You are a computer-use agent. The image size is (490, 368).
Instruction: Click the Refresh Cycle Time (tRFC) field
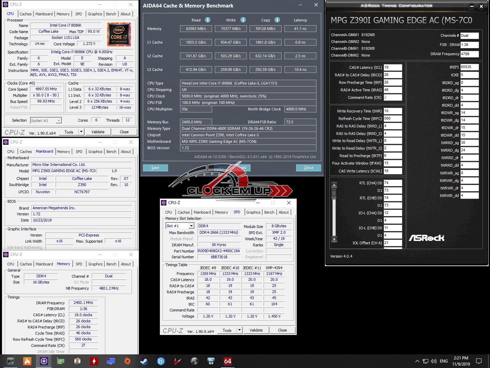pos(392,119)
